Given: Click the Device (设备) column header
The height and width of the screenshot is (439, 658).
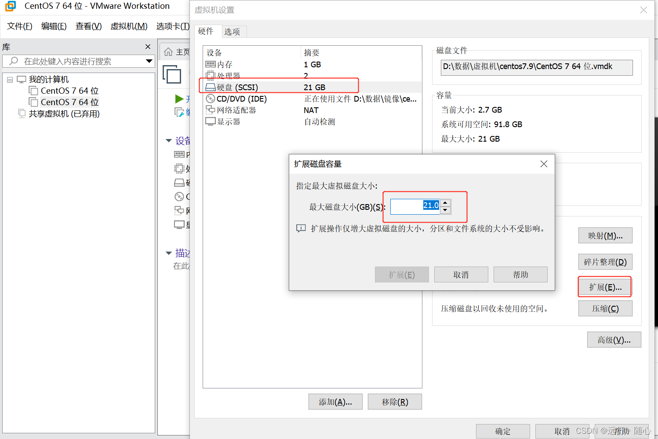Looking at the screenshot, I should (252, 53).
